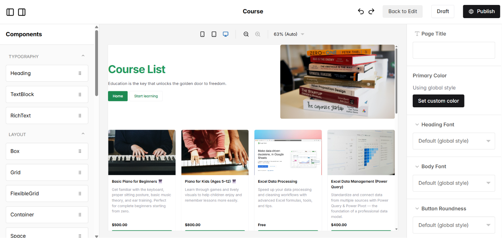The width and height of the screenshot is (502, 238).
Task: Toggle the right sidebar panel icon
Action: (x=22, y=12)
